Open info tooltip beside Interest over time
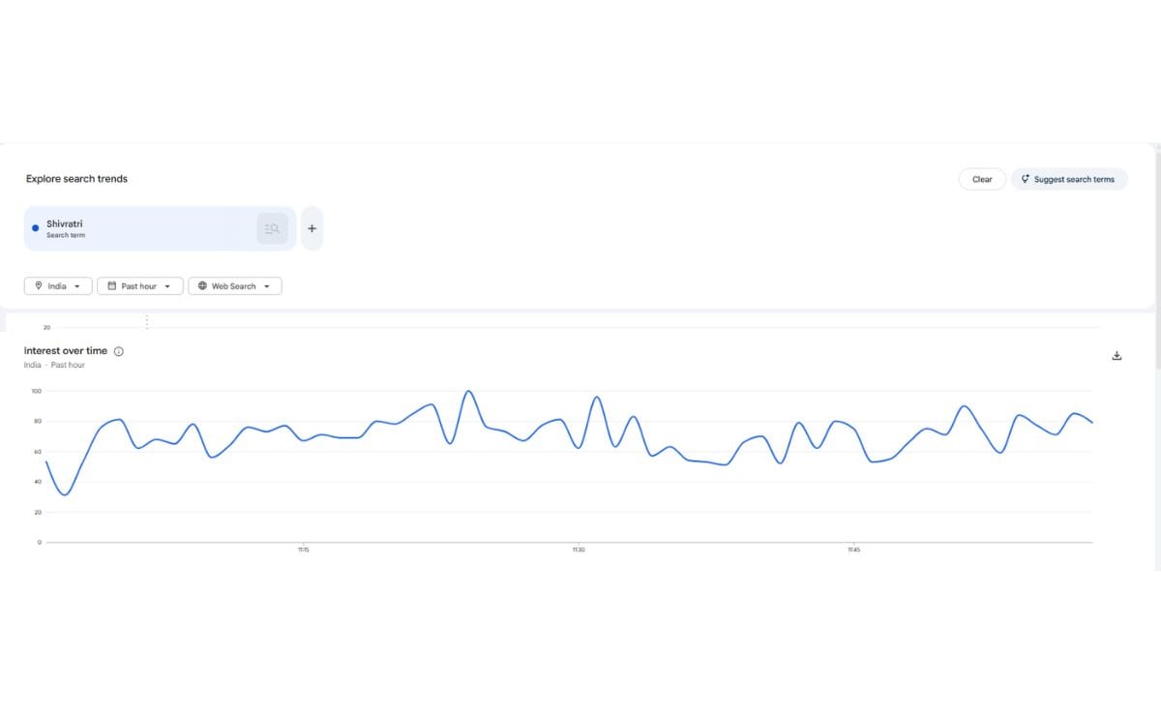The width and height of the screenshot is (1161, 714). point(119,351)
